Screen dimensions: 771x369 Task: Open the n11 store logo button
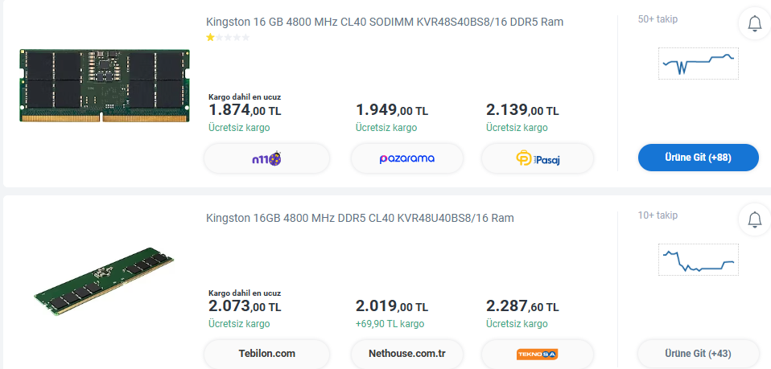click(266, 158)
